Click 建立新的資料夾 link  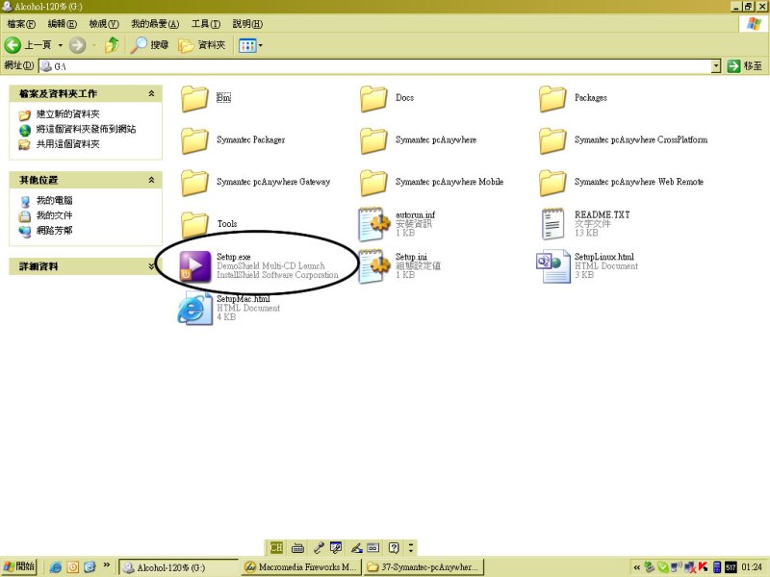[67, 114]
